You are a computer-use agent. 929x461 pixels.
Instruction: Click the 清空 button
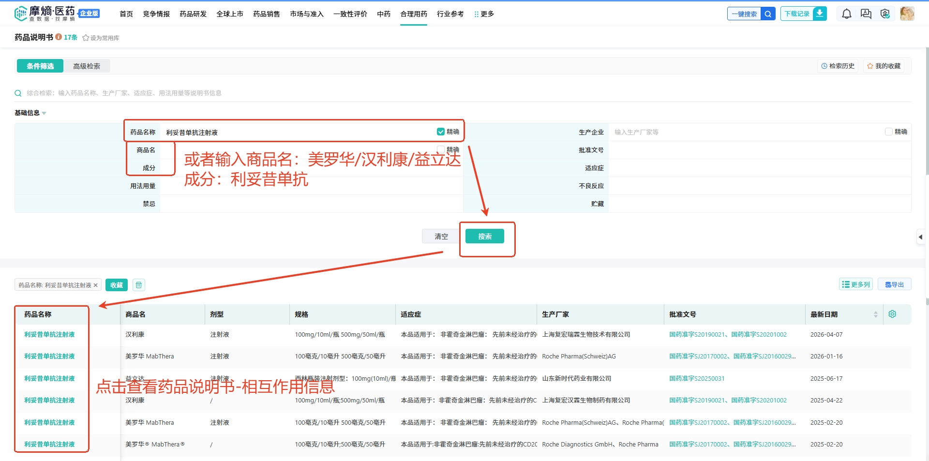coord(441,236)
